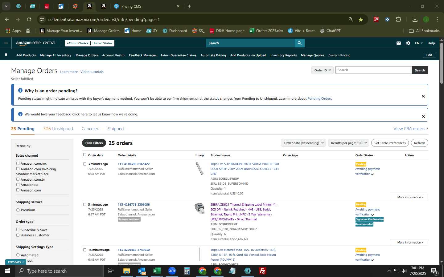
Task: Open the browser downloads icon
Action: (415, 19)
